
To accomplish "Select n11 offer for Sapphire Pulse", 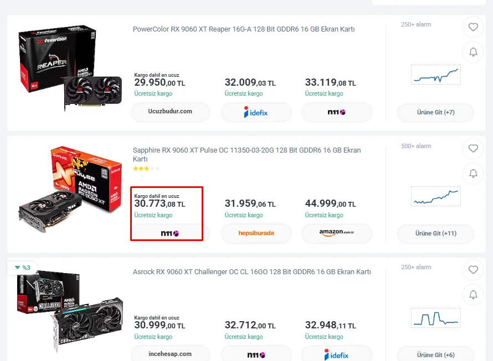I will point(170,233).
